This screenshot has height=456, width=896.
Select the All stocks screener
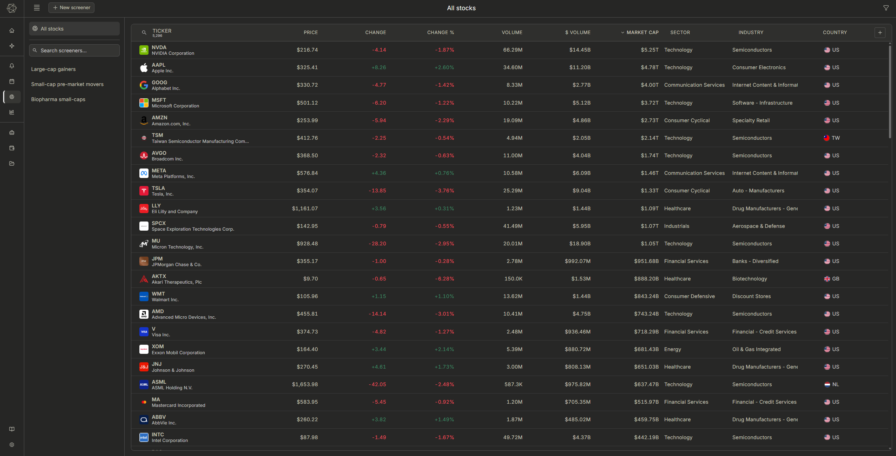pyautogui.click(x=74, y=29)
